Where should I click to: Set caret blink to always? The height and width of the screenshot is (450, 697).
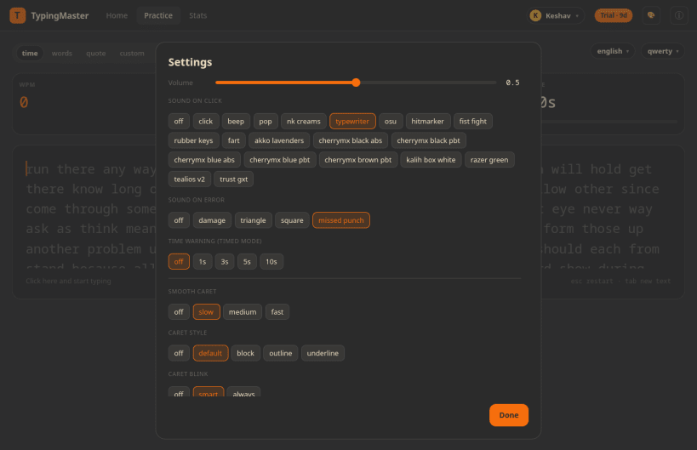tap(243, 392)
